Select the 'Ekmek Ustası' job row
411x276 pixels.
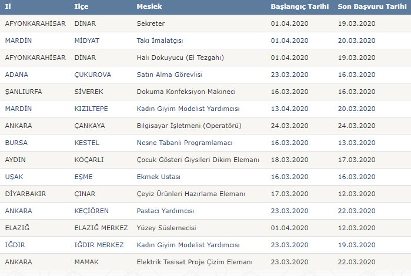click(158, 177)
